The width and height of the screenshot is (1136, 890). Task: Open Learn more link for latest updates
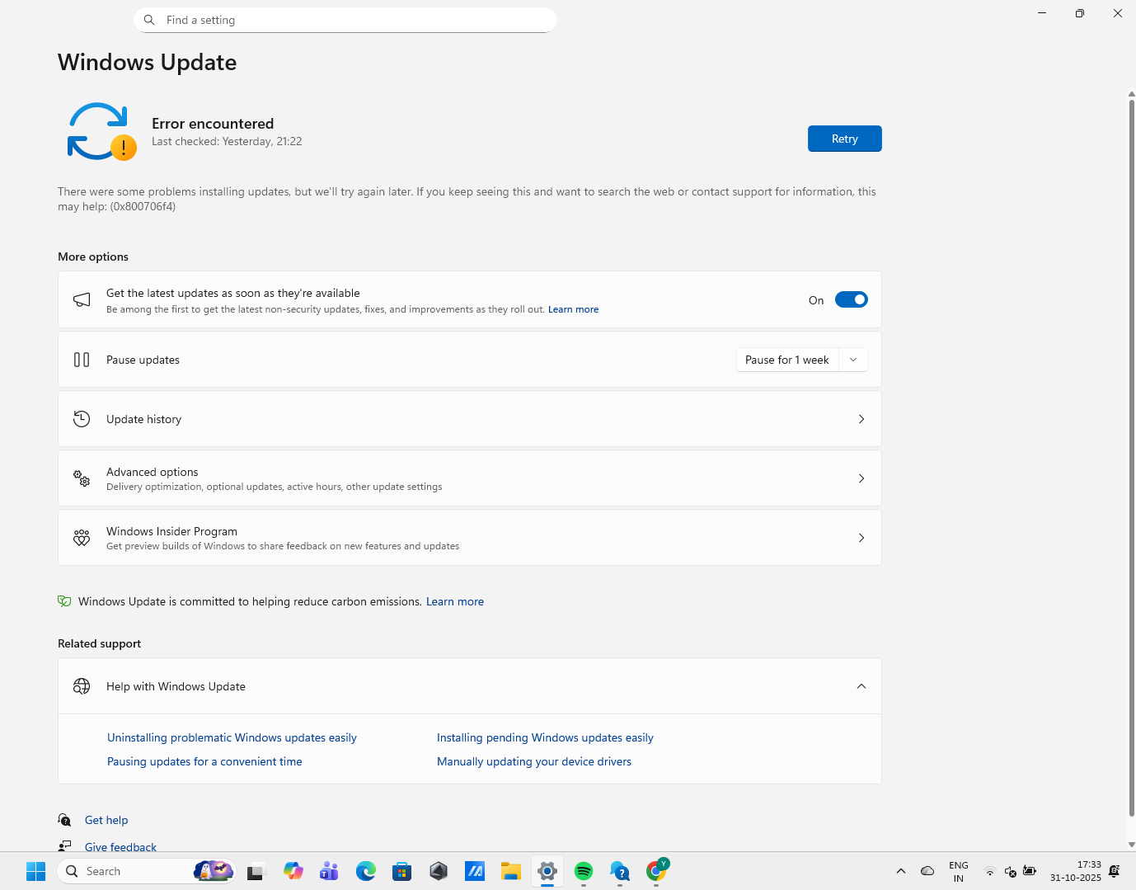574,309
